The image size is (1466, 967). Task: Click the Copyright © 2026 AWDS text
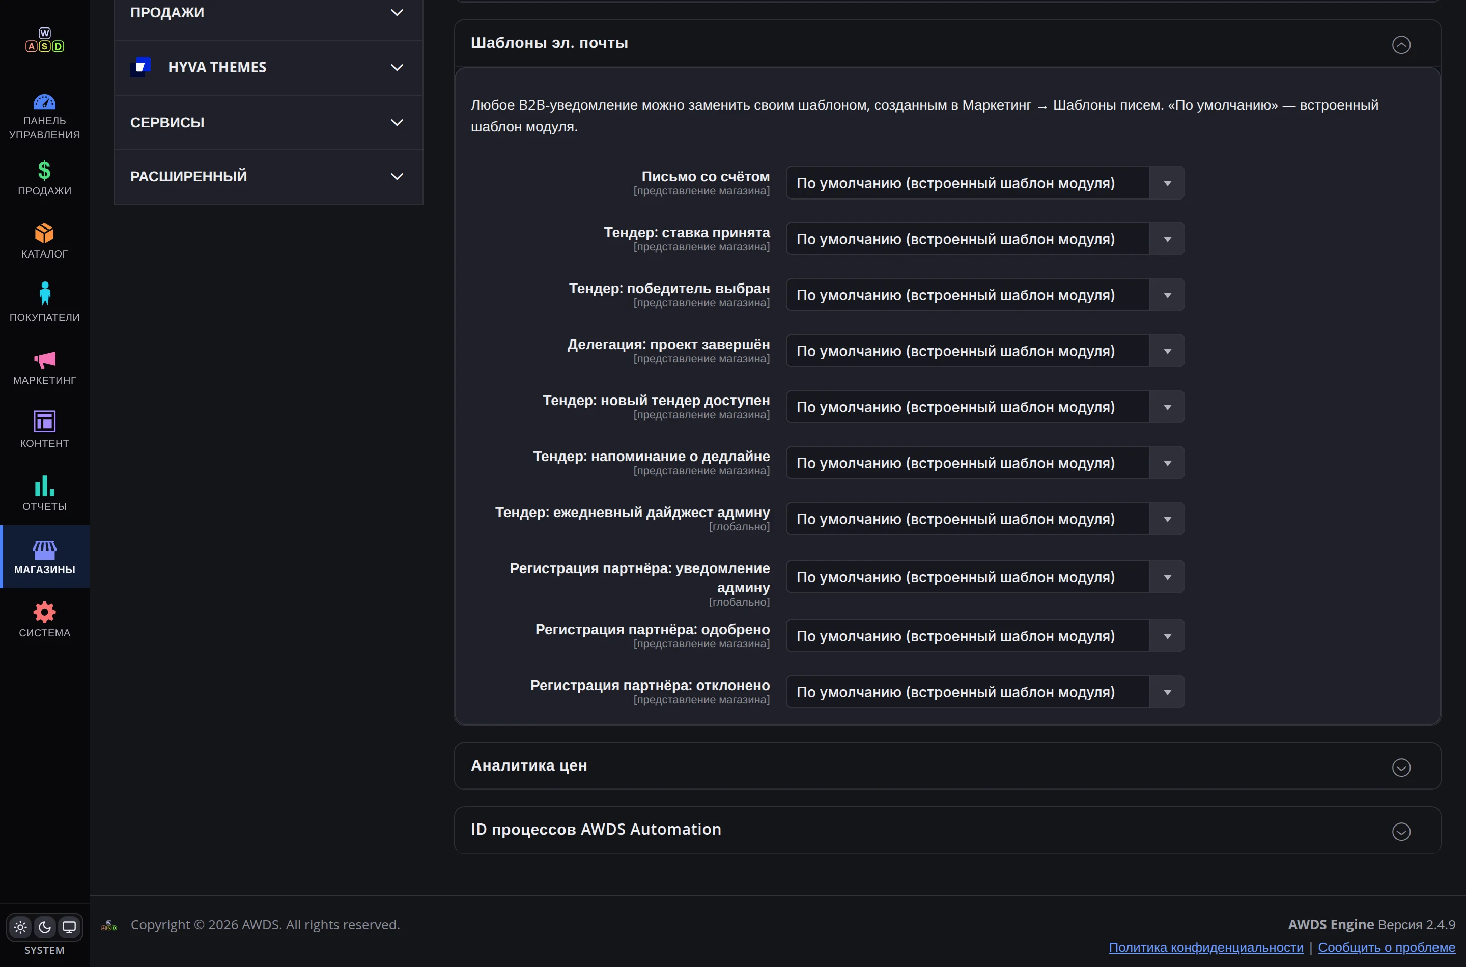point(265,925)
